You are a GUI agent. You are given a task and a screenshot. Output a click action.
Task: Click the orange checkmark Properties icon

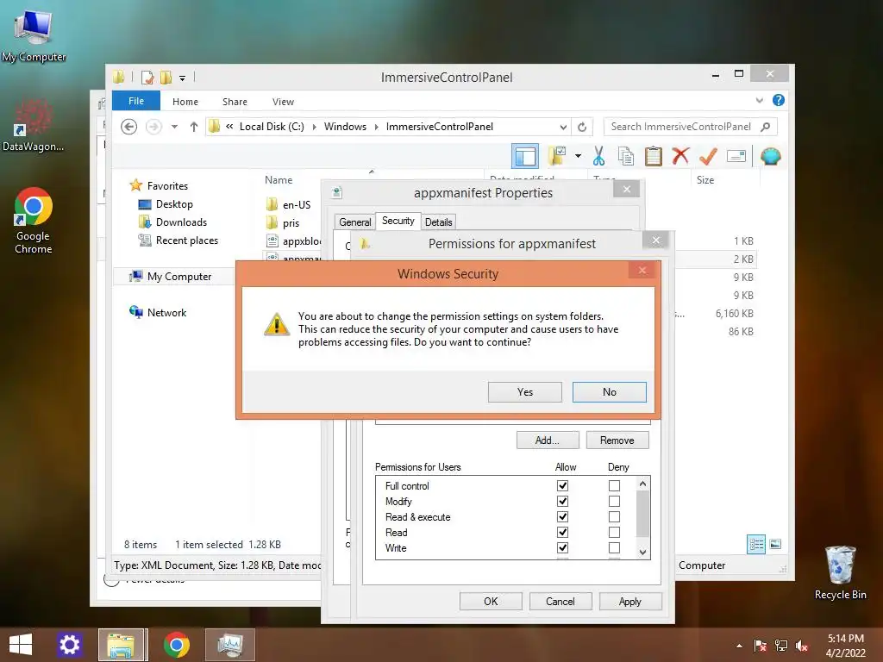[709, 156]
